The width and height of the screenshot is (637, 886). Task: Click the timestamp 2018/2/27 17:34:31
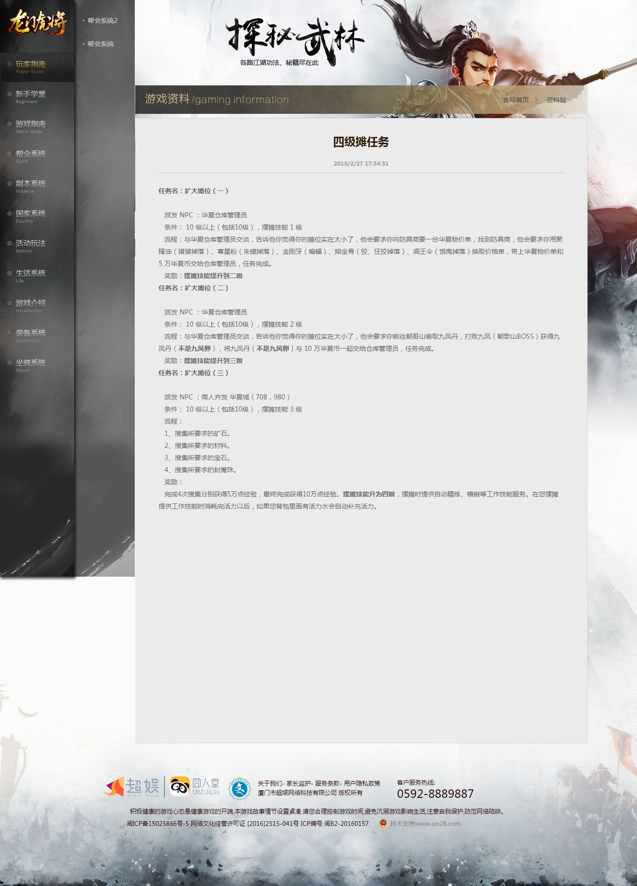point(361,164)
